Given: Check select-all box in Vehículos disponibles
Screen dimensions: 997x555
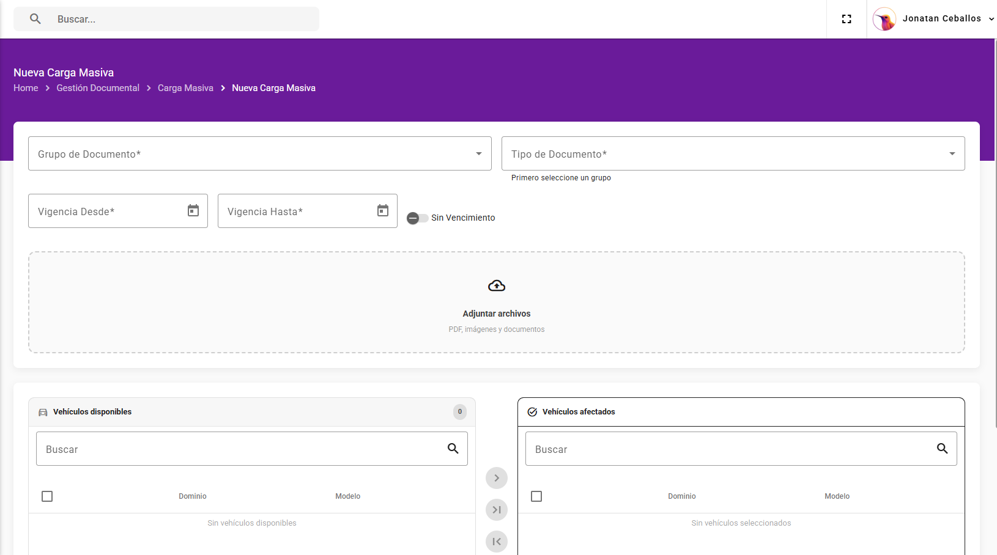Looking at the screenshot, I should [x=47, y=496].
